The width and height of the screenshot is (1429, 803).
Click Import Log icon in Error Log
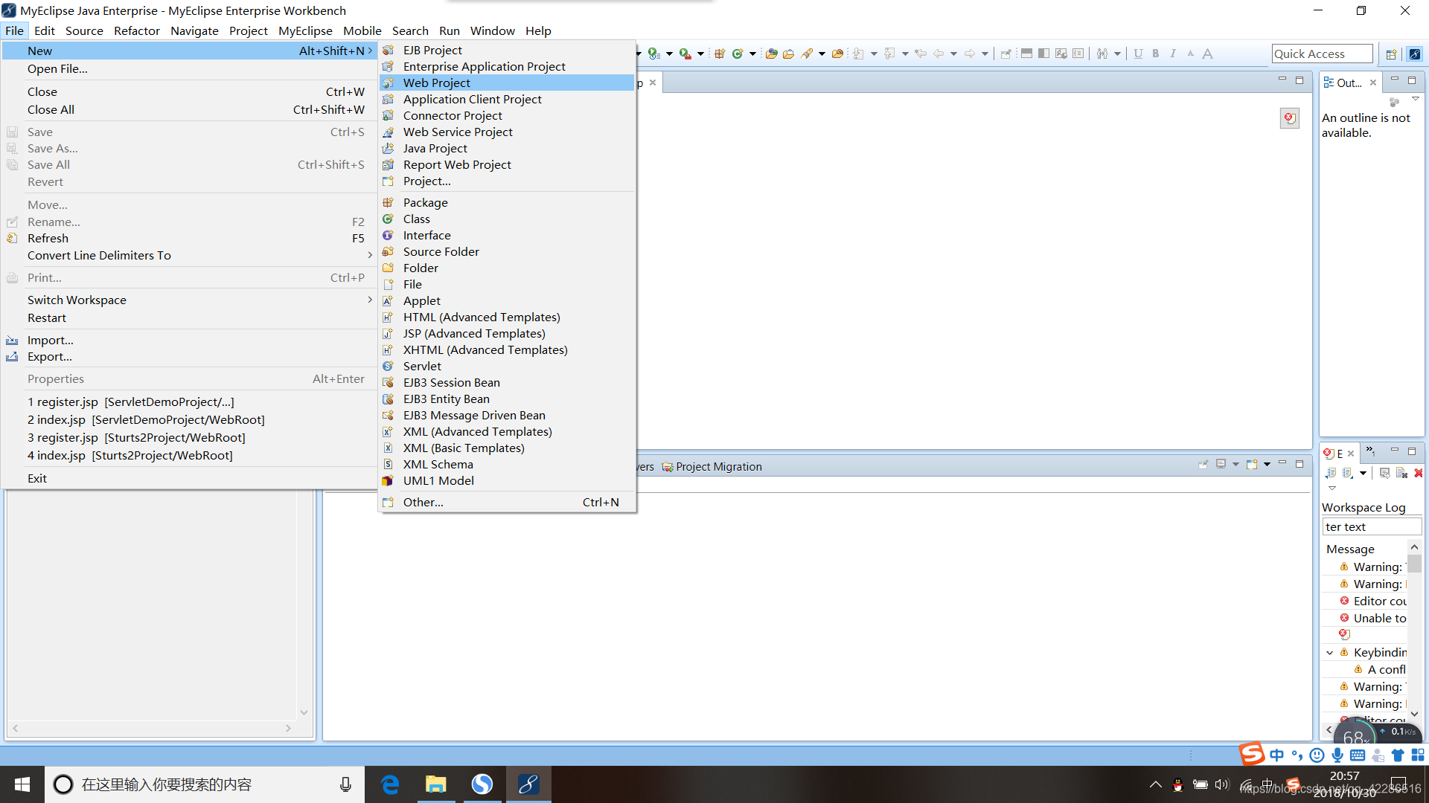coord(1348,473)
